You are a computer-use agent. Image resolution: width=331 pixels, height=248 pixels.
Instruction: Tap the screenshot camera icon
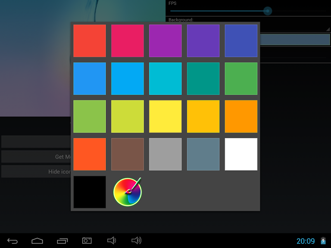coord(87,240)
